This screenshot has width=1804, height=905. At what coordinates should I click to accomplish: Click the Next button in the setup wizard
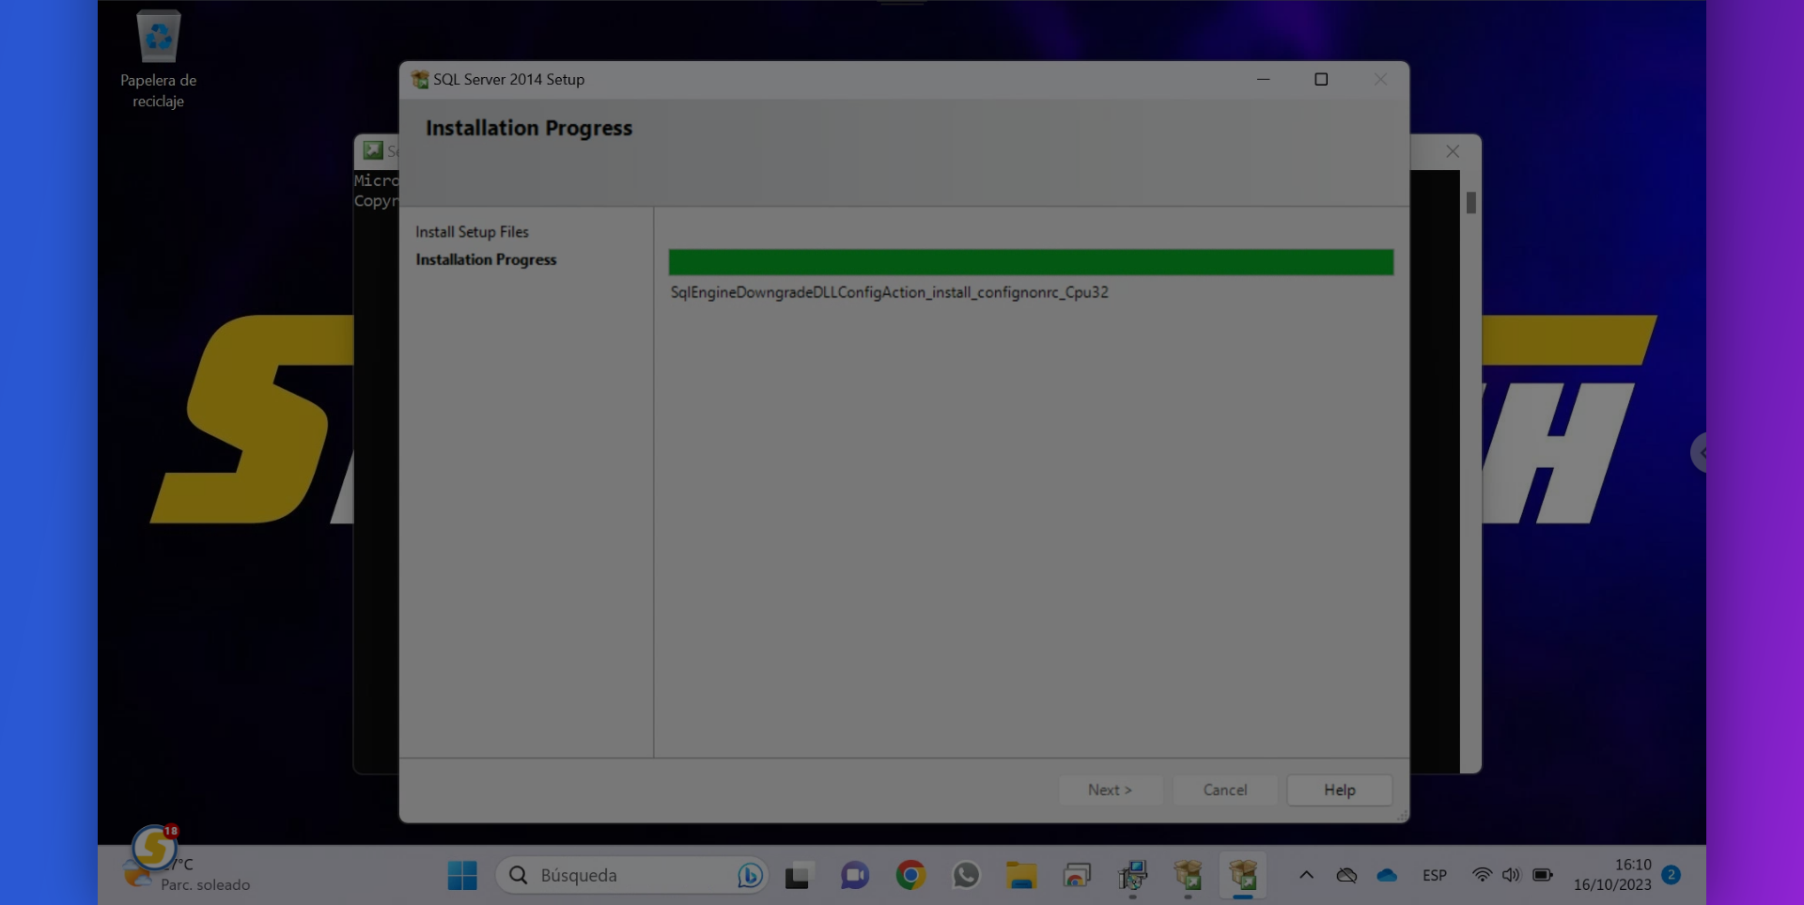coord(1110,789)
